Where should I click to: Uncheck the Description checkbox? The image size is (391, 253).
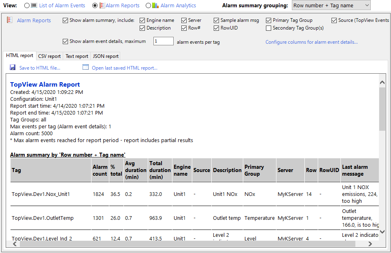pos(142,28)
